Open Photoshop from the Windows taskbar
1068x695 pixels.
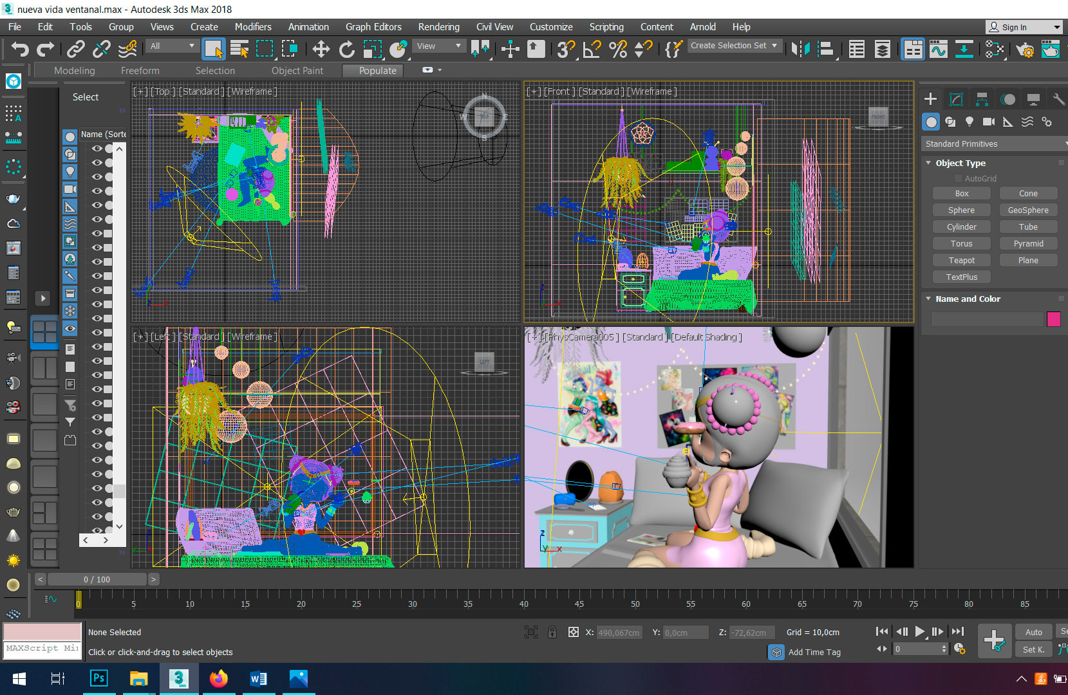(98, 678)
